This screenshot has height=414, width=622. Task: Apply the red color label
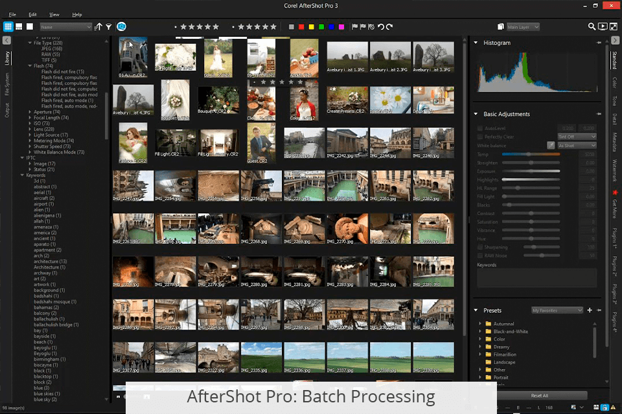[x=301, y=27]
